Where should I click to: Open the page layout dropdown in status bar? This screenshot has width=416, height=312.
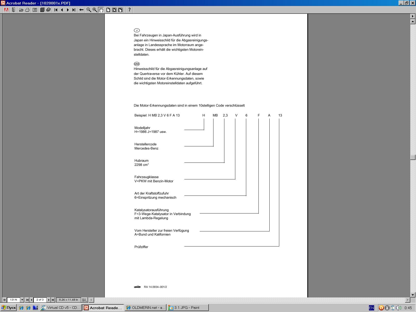coord(84,300)
